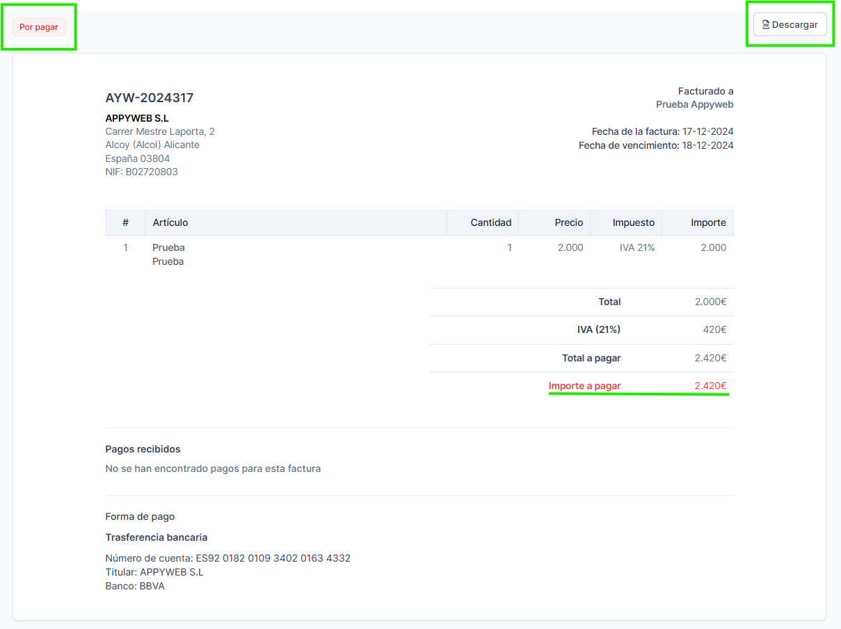Click the Importe column header
The width and height of the screenshot is (841, 629).
point(707,222)
